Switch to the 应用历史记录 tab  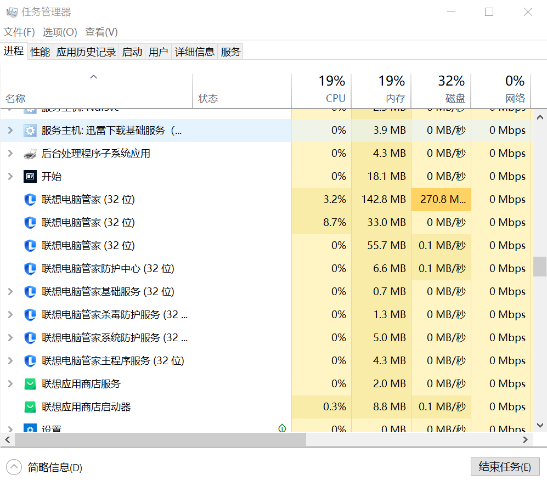point(86,52)
